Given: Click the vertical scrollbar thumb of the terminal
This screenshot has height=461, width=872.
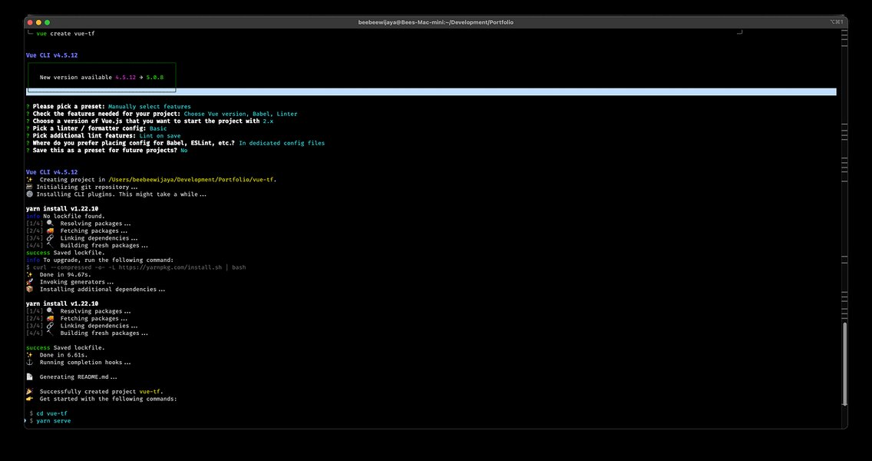Looking at the screenshot, I should pos(844,364).
